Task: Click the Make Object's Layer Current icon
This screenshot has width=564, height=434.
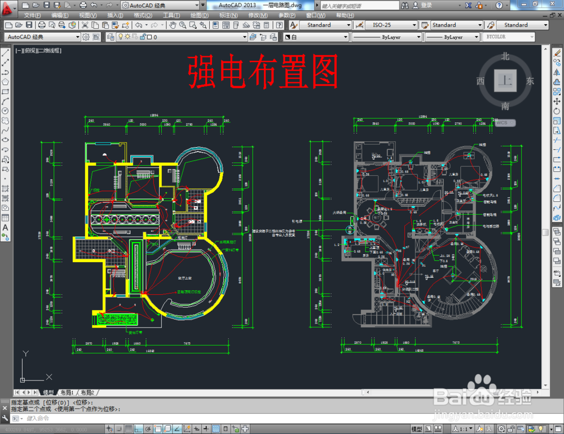Action: [253, 37]
